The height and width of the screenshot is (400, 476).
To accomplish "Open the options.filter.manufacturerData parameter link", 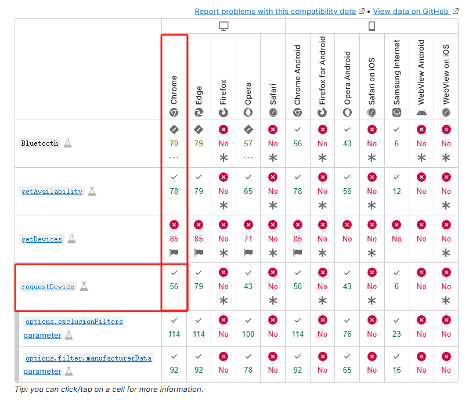I will pos(88,358).
